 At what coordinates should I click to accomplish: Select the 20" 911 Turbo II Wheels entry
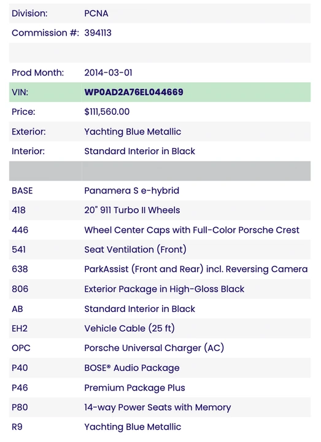click(132, 211)
